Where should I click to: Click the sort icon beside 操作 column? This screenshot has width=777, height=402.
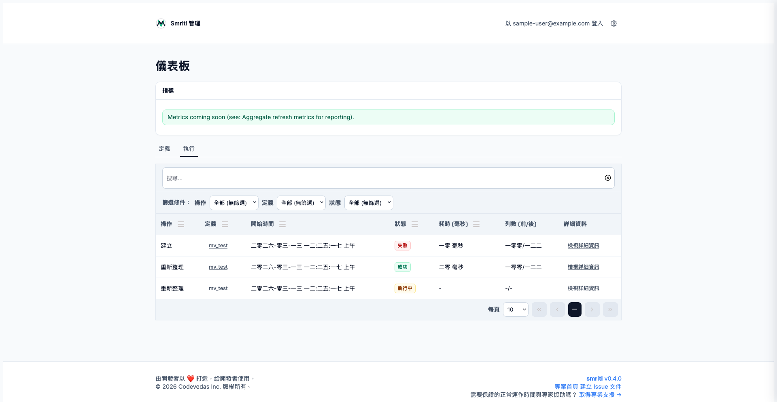tap(181, 224)
